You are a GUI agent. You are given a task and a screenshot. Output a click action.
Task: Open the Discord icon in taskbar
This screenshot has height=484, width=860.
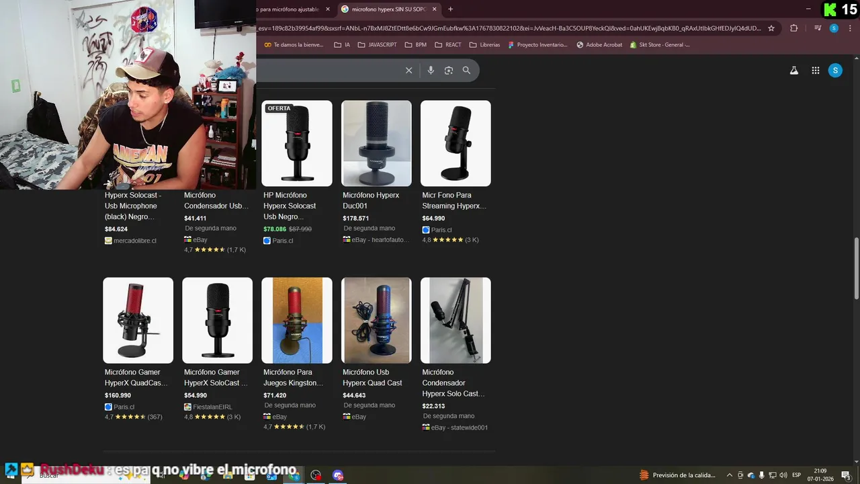(x=338, y=475)
